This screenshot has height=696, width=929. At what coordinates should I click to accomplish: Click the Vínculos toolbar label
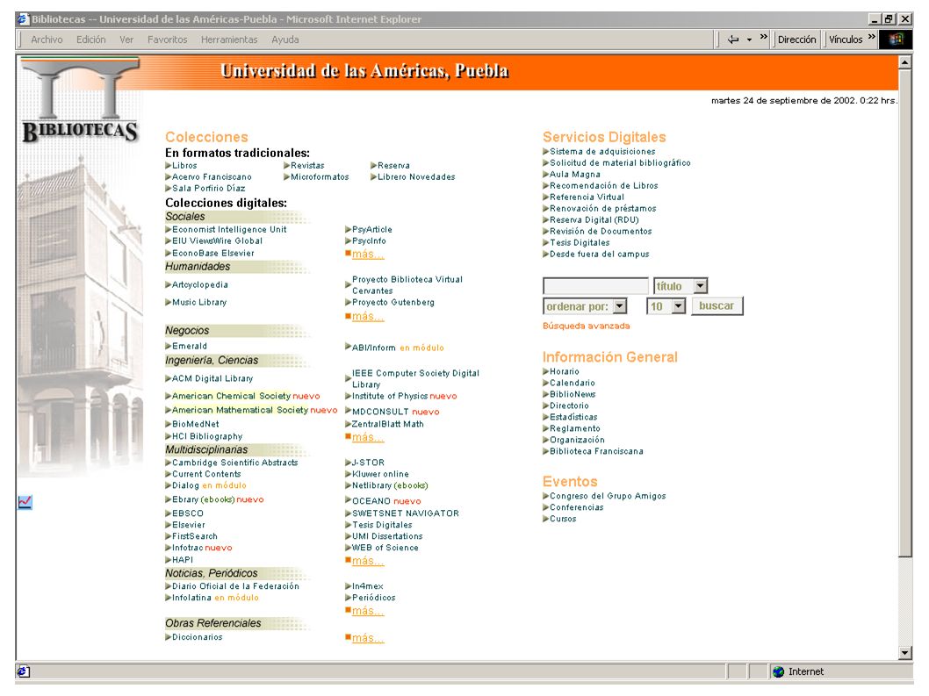pyautogui.click(x=846, y=39)
